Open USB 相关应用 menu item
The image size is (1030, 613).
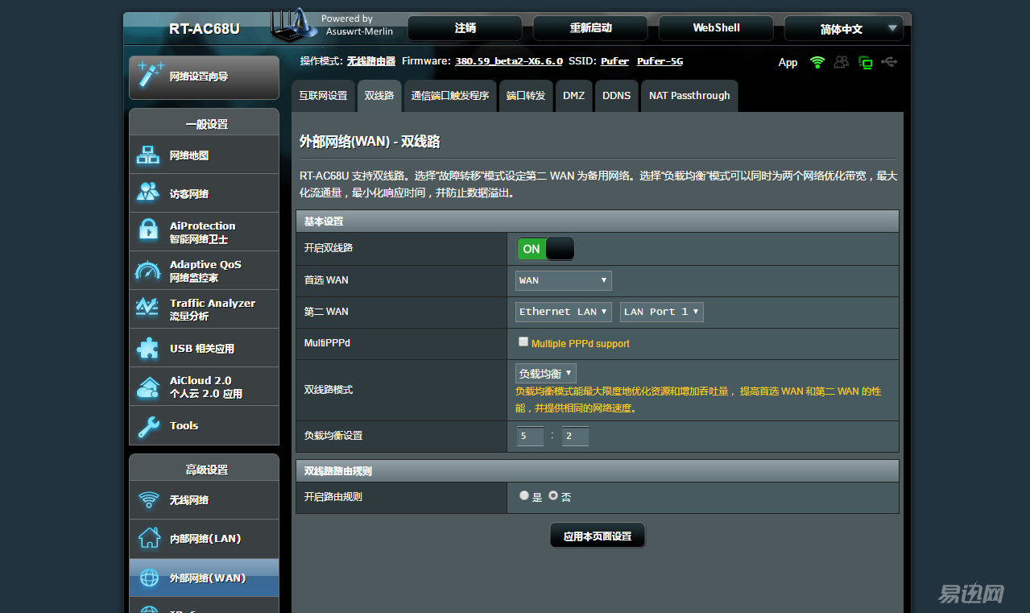coord(204,348)
